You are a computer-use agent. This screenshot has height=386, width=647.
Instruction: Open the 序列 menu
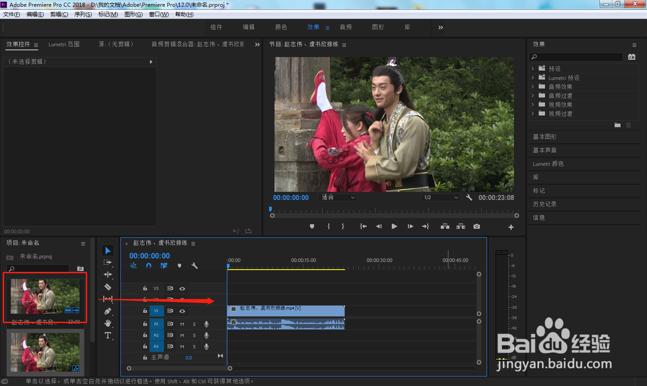click(x=83, y=14)
